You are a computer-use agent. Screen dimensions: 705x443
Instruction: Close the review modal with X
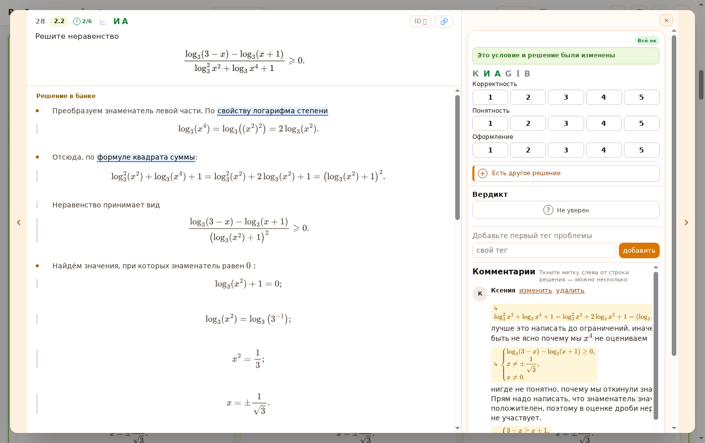(666, 20)
